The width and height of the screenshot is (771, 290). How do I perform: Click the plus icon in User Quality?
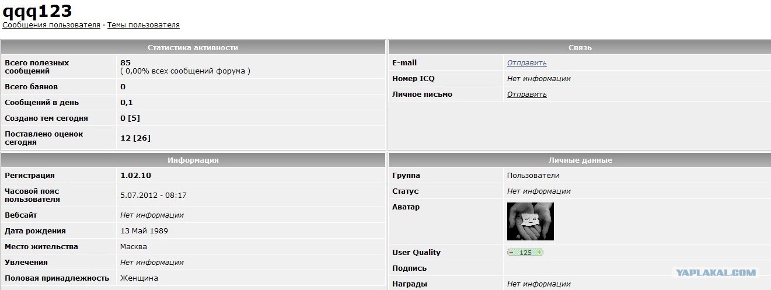[x=539, y=253]
